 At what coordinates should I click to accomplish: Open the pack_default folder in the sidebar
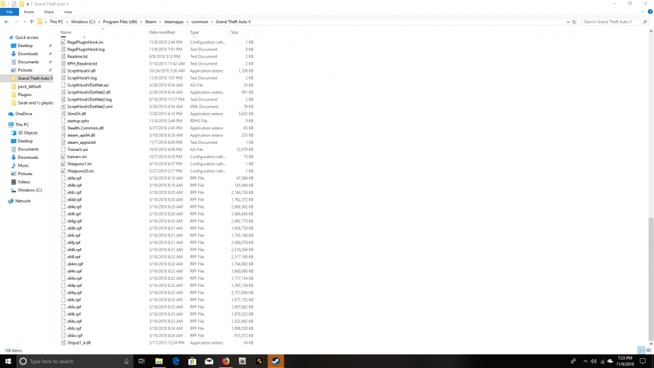point(29,86)
